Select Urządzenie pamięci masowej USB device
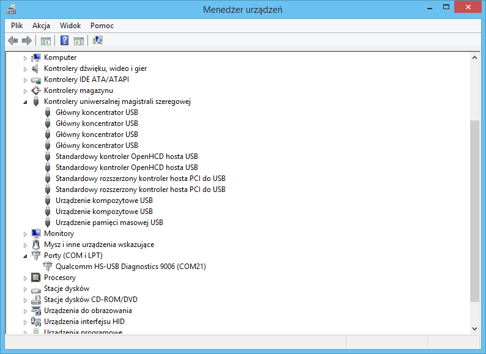 (109, 223)
